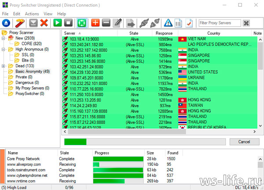Click icon beside 115.87.211.156:8888
The height and width of the screenshot is (190, 264).
coord(65,117)
